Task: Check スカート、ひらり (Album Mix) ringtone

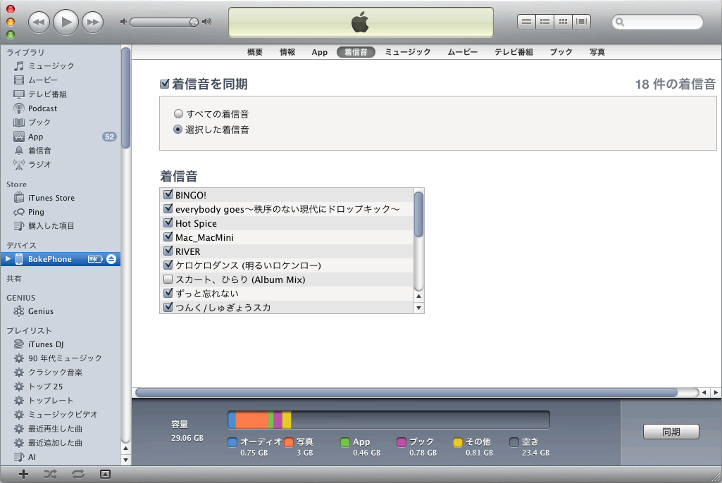Action: pyautogui.click(x=168, y=279)
